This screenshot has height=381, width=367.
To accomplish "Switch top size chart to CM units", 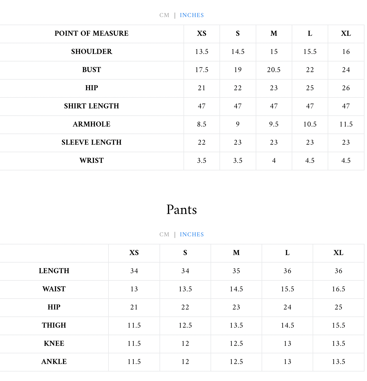I will click(164, 15).
